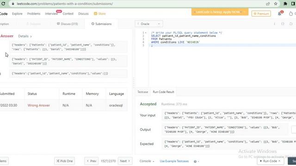Open the Oracle language dropdown
This screenshot has height=166, width=296.
149,24
